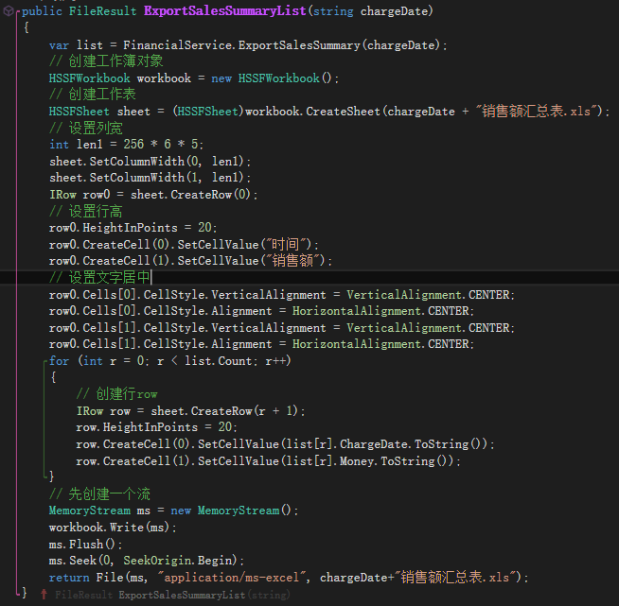Screen dimensions: 619x606
Task: Click 'string chargeDate' parameter in method signature
Action: click(372, 11)
